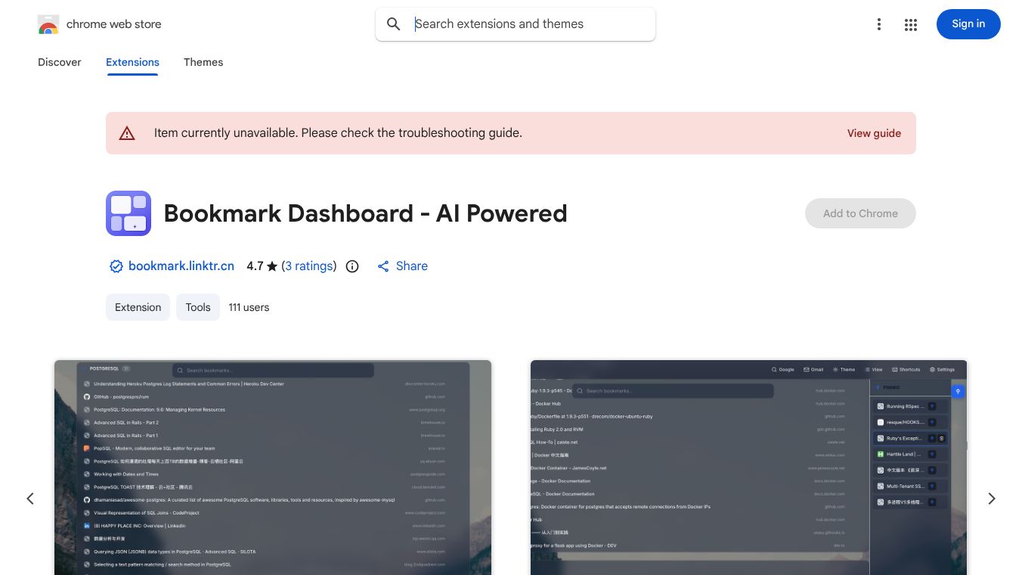Open the Docker bookmarks screenshot thumbnail
The height and width of the screenshot is (575, 1022).
tap(748, 468)
